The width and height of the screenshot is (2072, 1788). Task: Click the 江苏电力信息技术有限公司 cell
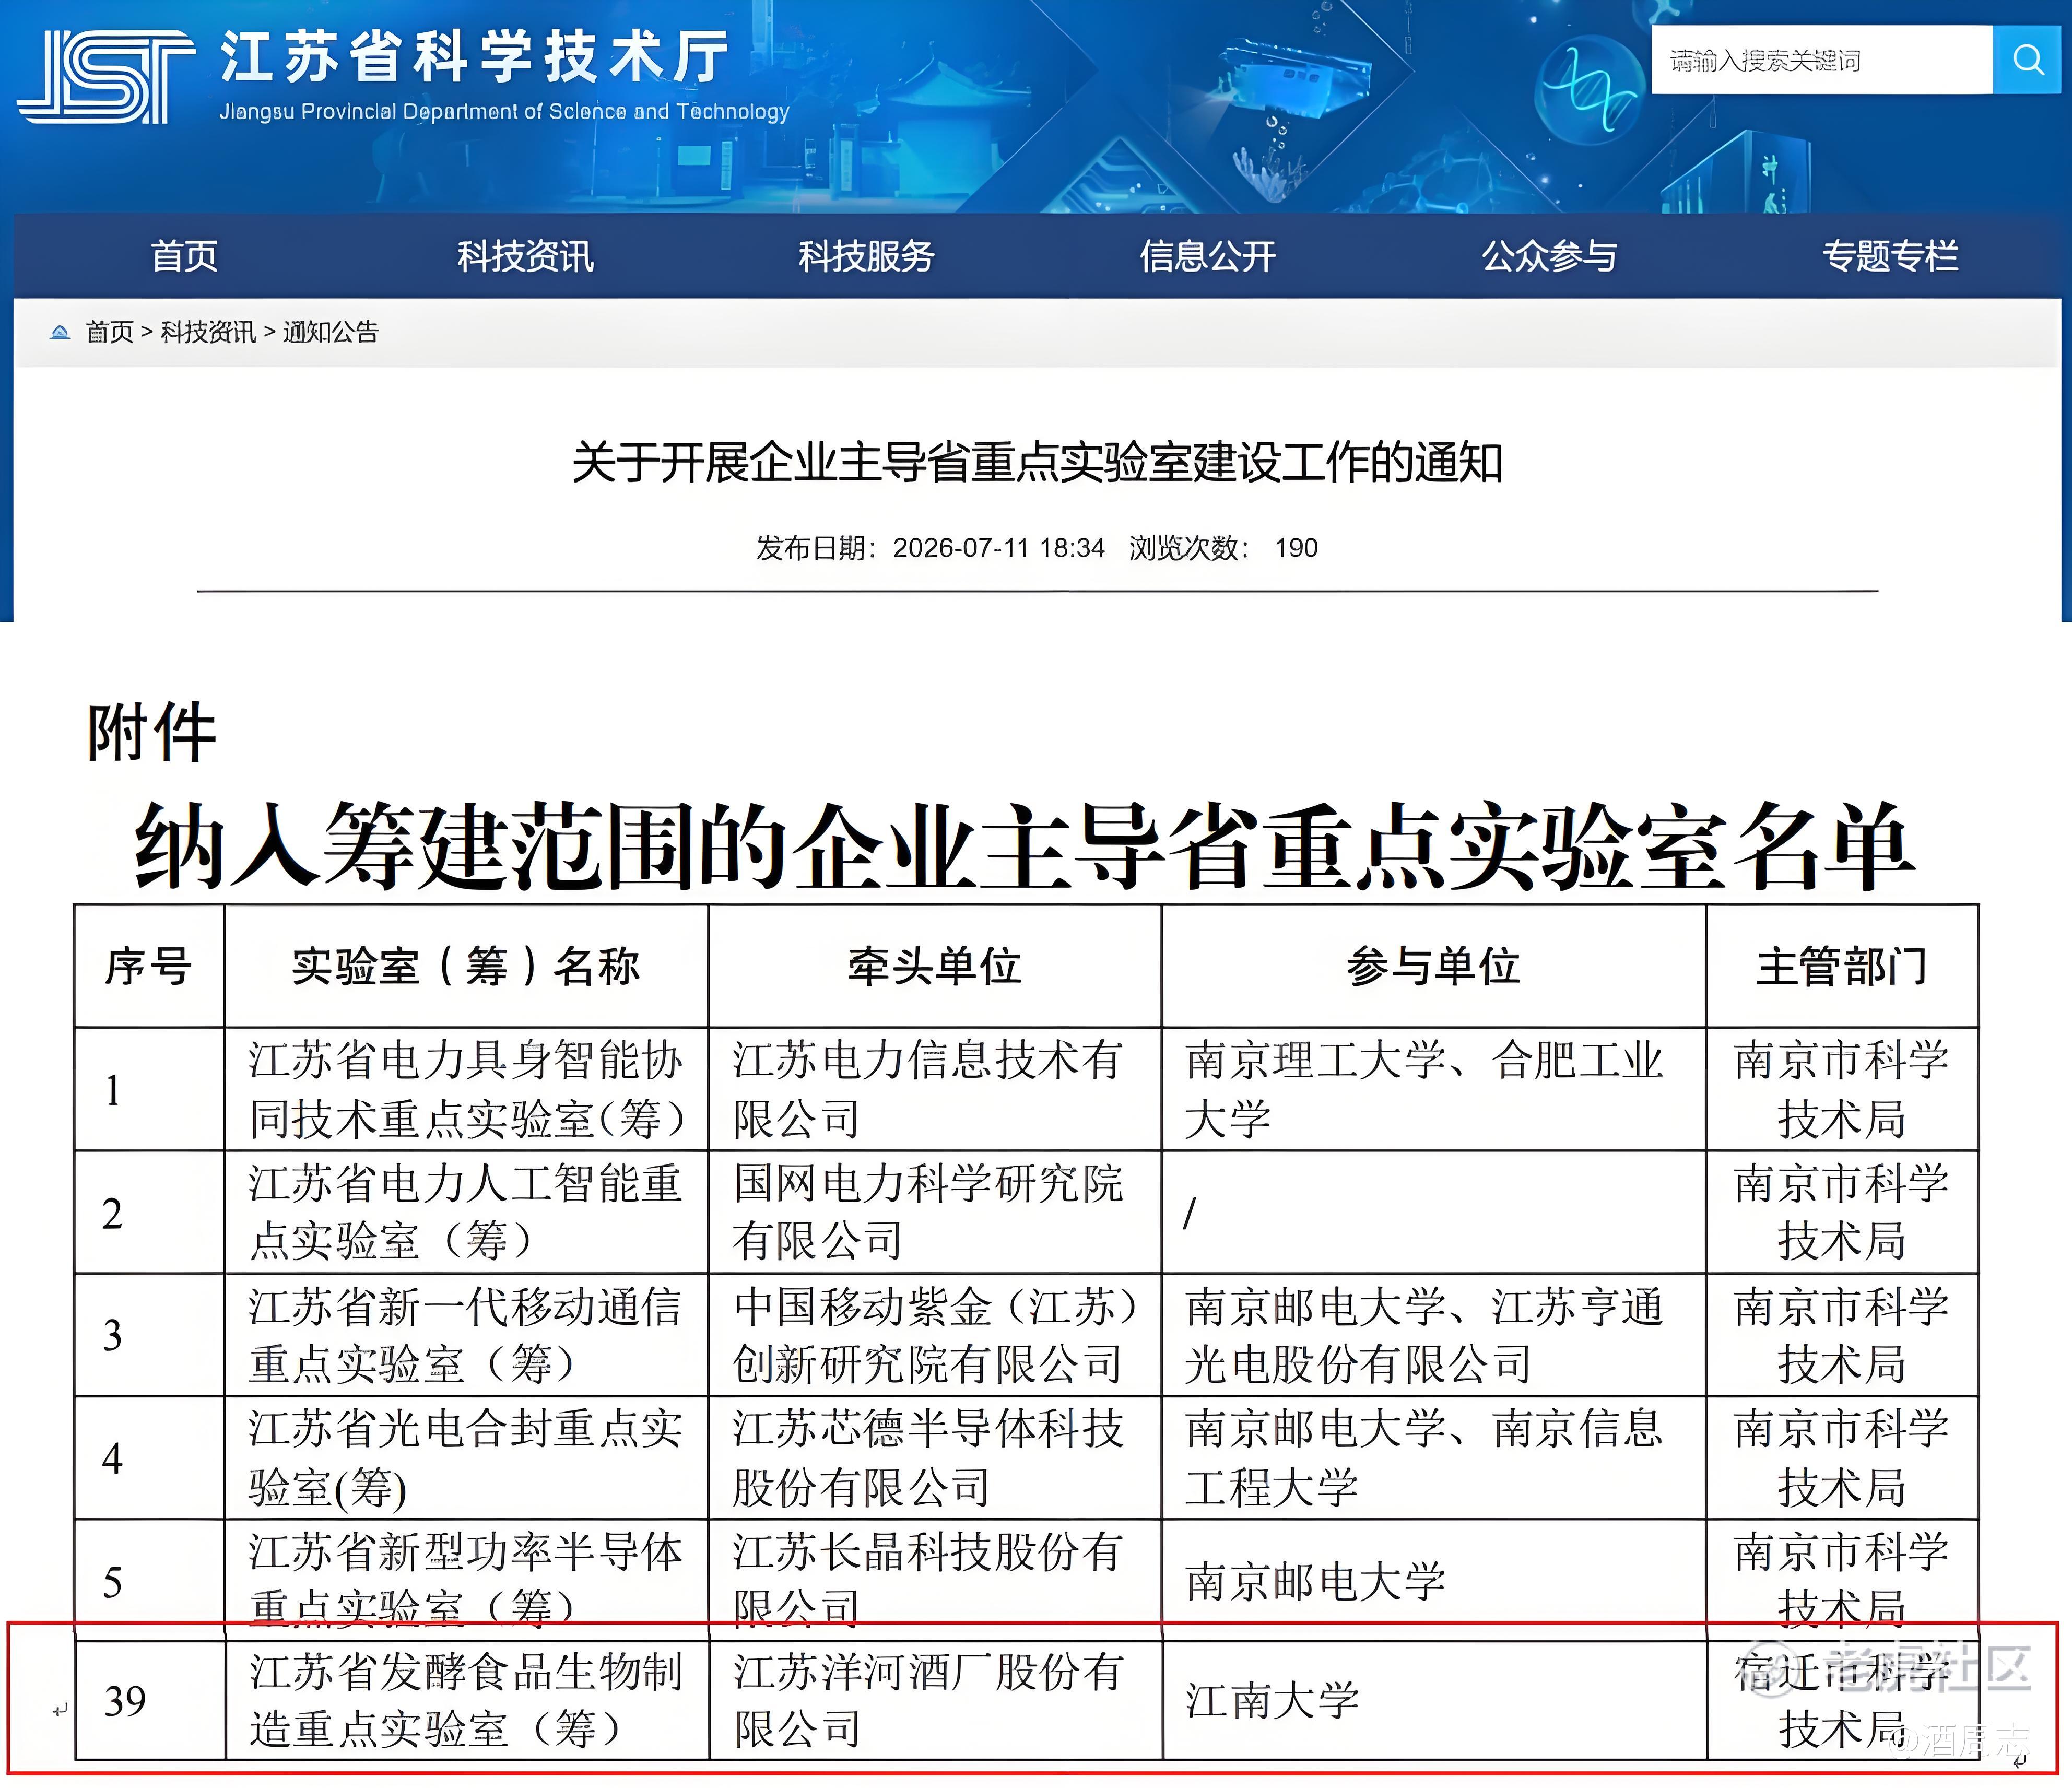coord(935,1089)
